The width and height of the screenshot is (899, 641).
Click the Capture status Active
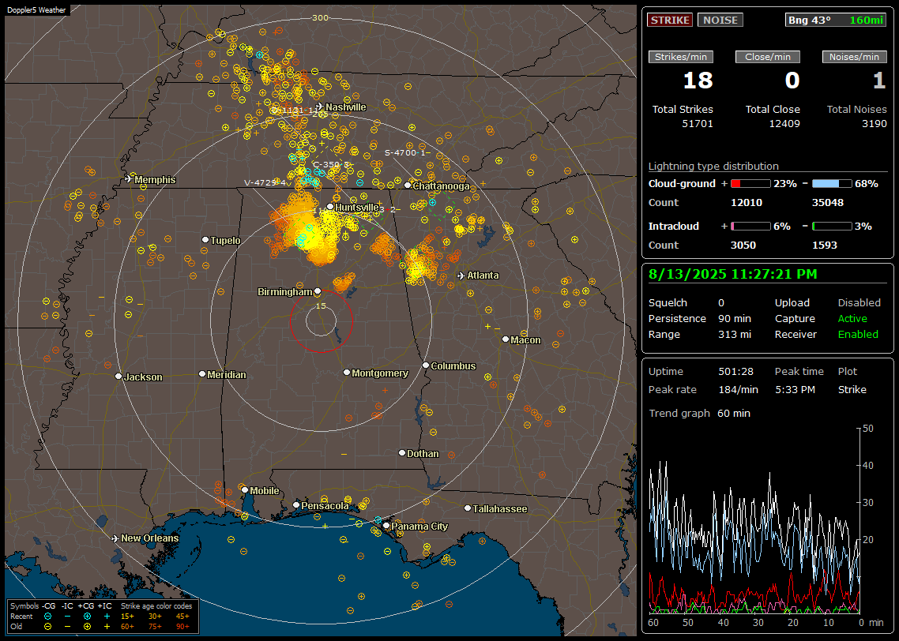852,318
